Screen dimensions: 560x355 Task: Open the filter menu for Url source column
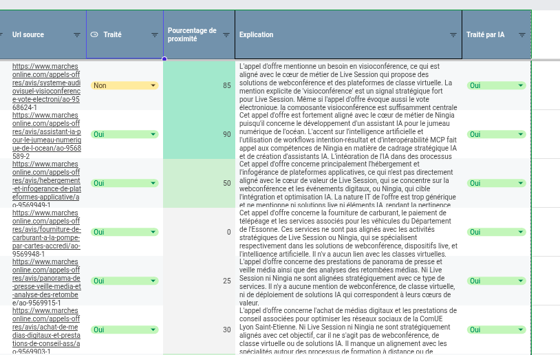pos(76,34)
